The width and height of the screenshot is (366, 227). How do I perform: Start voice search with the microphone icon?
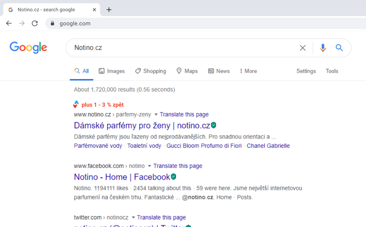pos(323,48)
